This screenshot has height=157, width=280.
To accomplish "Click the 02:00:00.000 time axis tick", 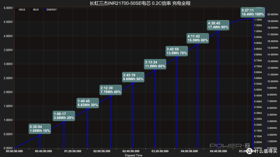I will (x=102, y=151).
